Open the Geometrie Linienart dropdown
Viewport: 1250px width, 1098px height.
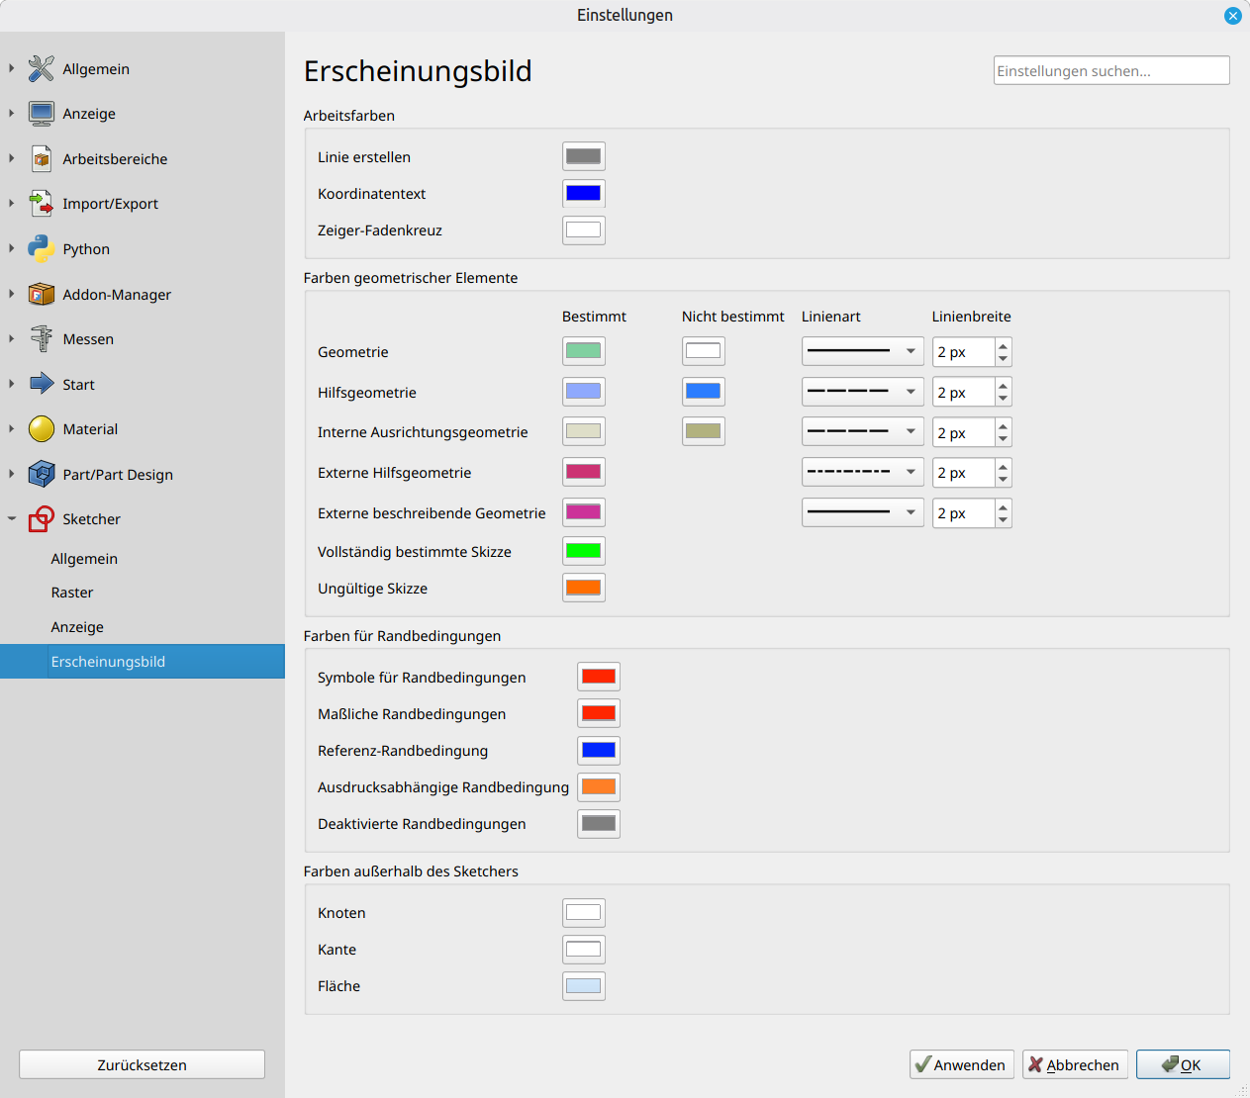click(862, 351)
